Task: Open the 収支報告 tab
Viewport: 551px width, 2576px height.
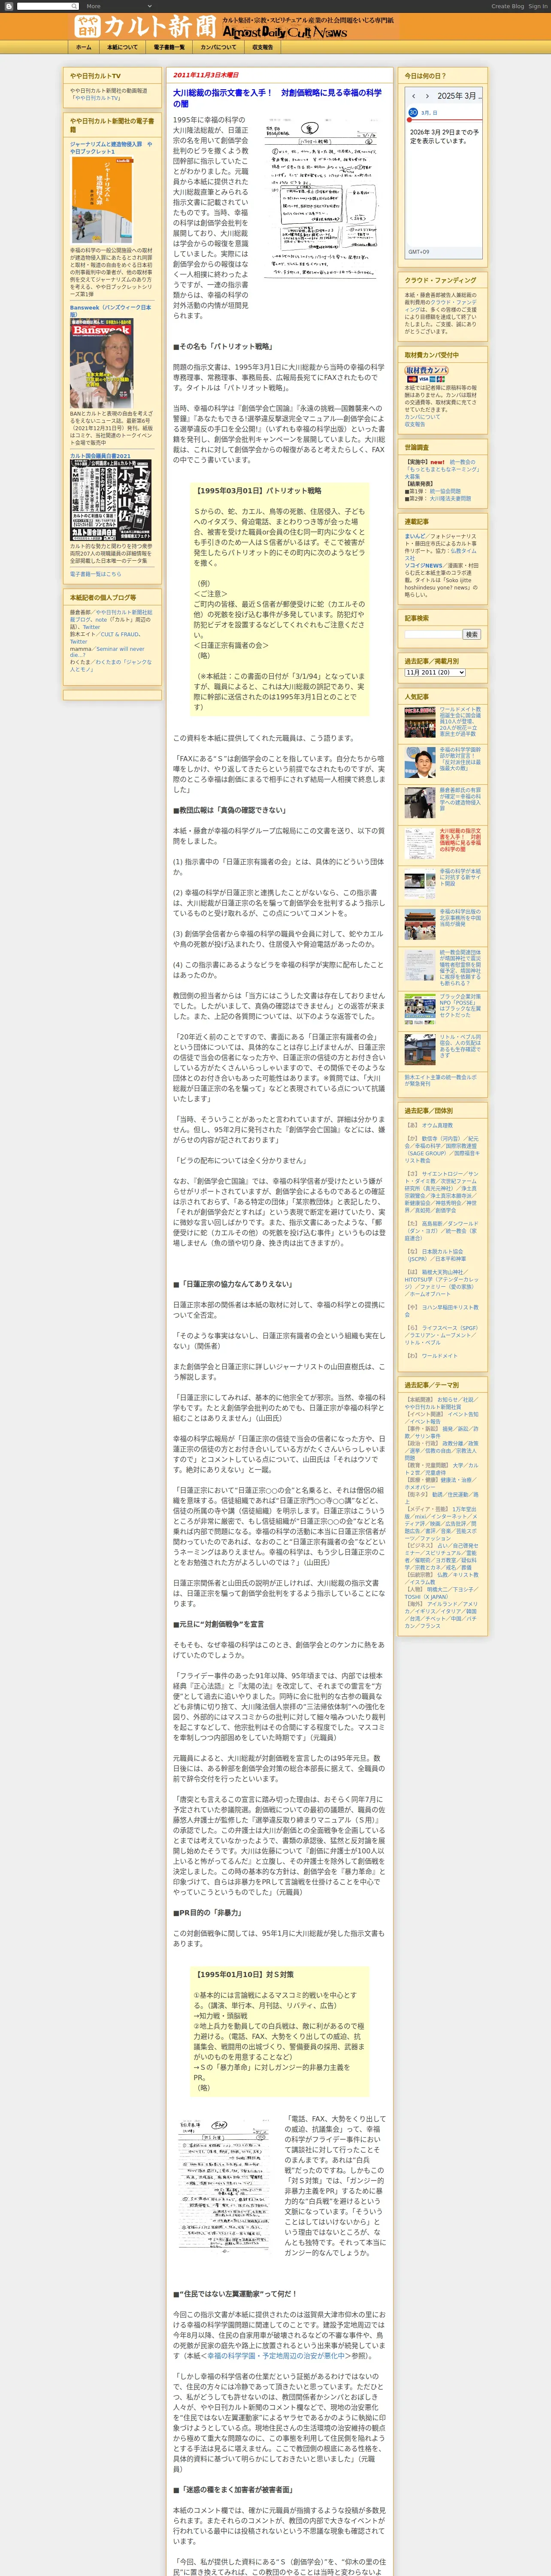Action: click(262, 47)
